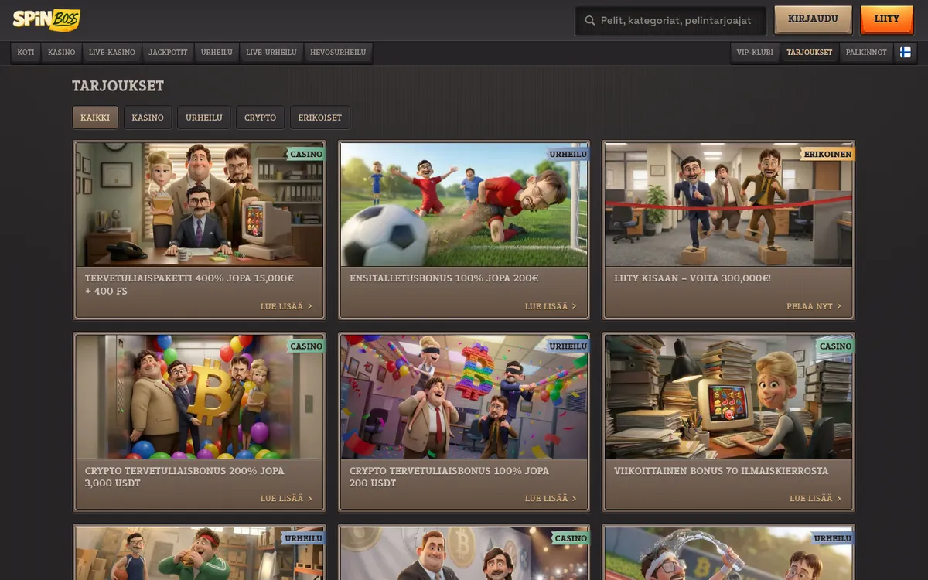The width and height of the screenshot is (928, 580).
Task: Open Urheilu in the top navigation
Action: coord(217,53)
